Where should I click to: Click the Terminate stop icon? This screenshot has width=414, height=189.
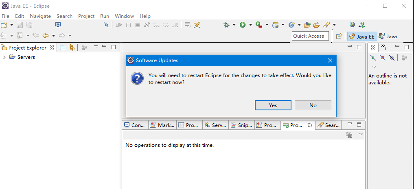point(138,25)
